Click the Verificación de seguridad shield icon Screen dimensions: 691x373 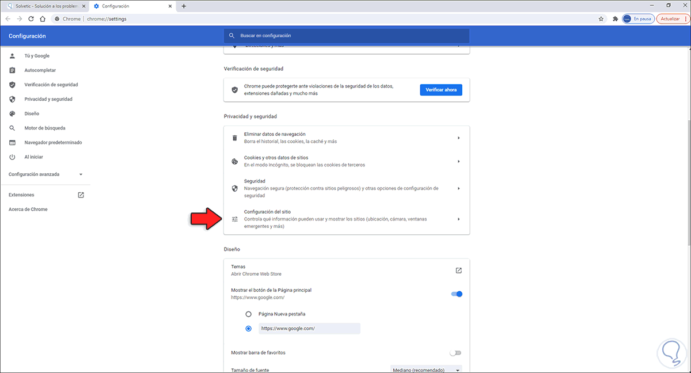(x=12, y=85)
